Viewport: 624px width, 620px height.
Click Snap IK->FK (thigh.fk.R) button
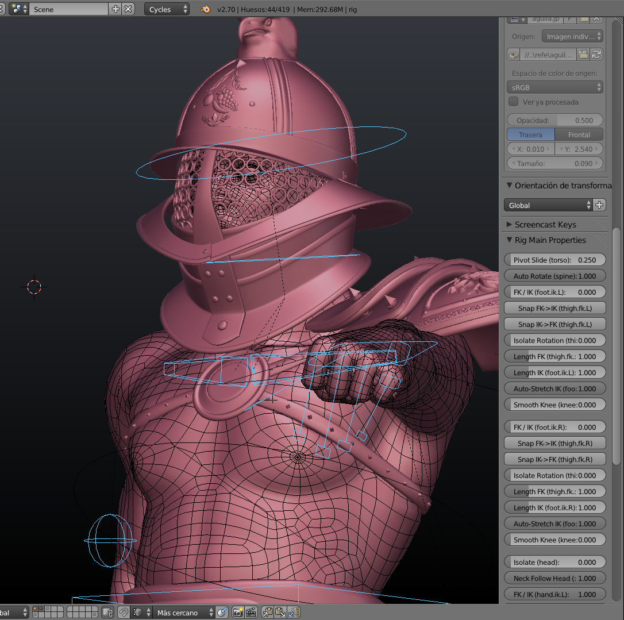(554, 459)
